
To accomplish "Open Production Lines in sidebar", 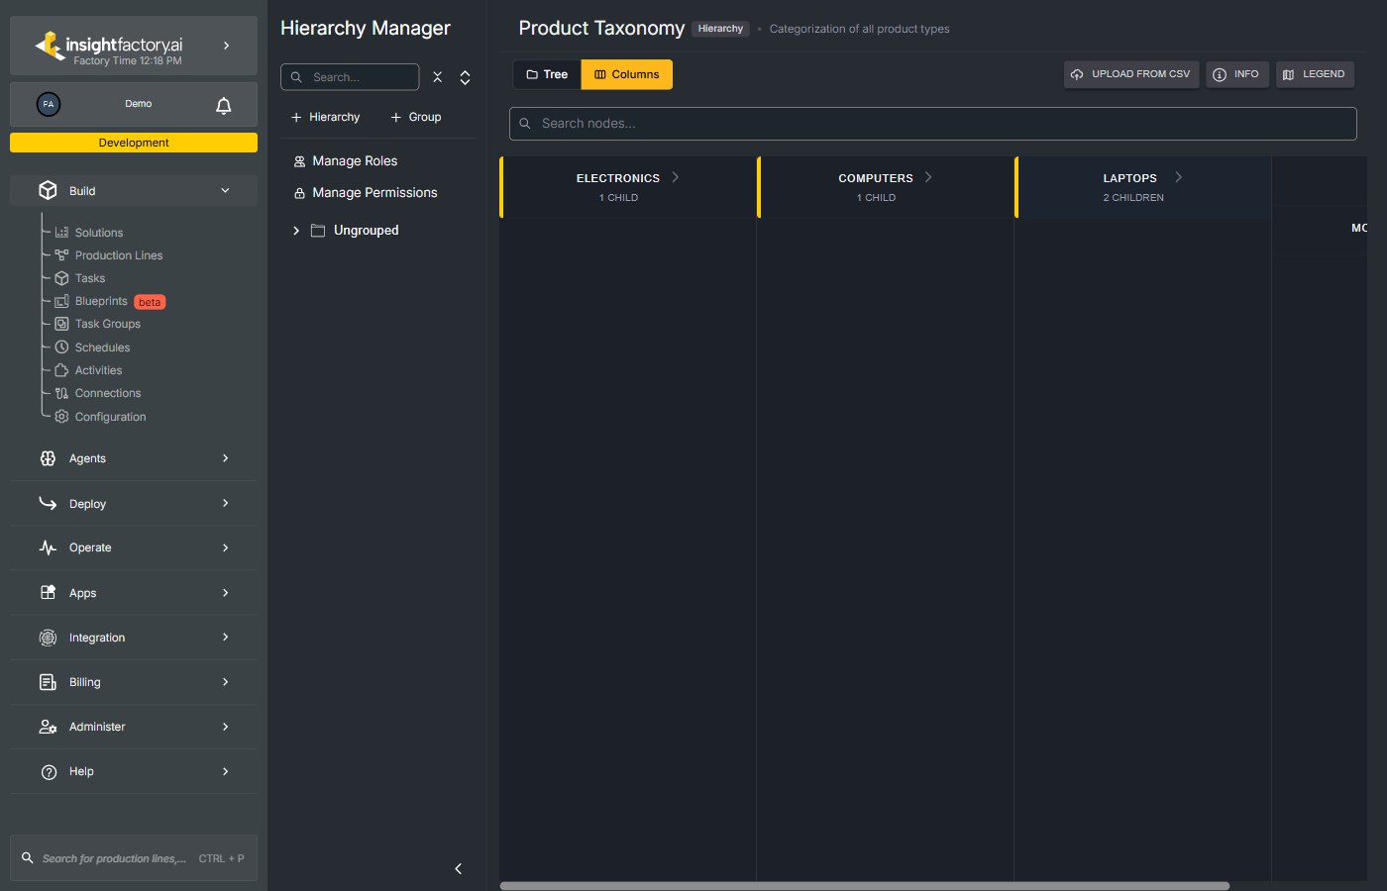I will (x=118, y=255).
